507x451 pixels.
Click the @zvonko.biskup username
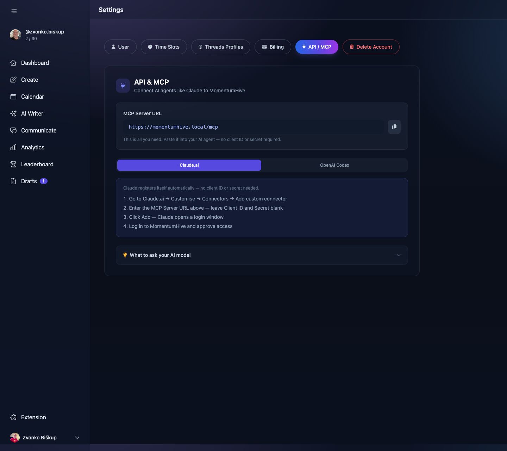coord(45,32)
